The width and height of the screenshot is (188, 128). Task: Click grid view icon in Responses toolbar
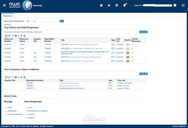point(21,36)
